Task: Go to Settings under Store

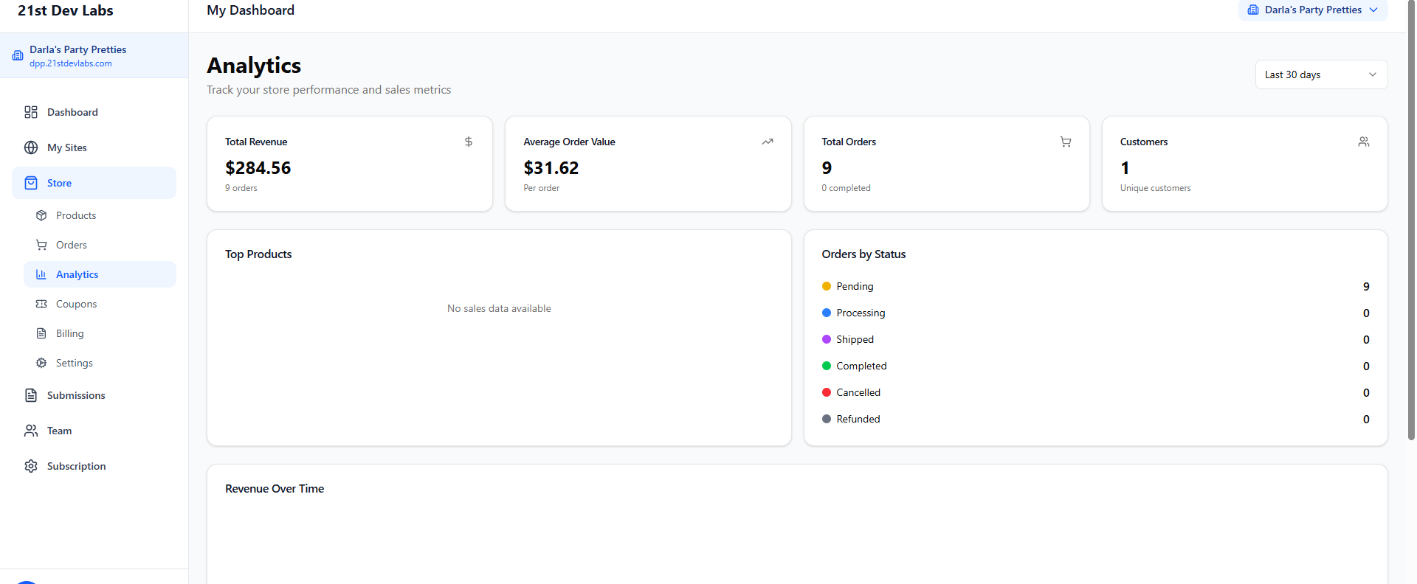Action: coord(75,363)
